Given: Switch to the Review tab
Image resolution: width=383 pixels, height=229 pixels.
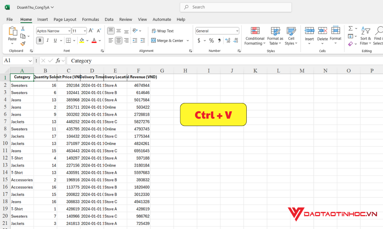Looking at the screenshot, I should tap(126, 19).
